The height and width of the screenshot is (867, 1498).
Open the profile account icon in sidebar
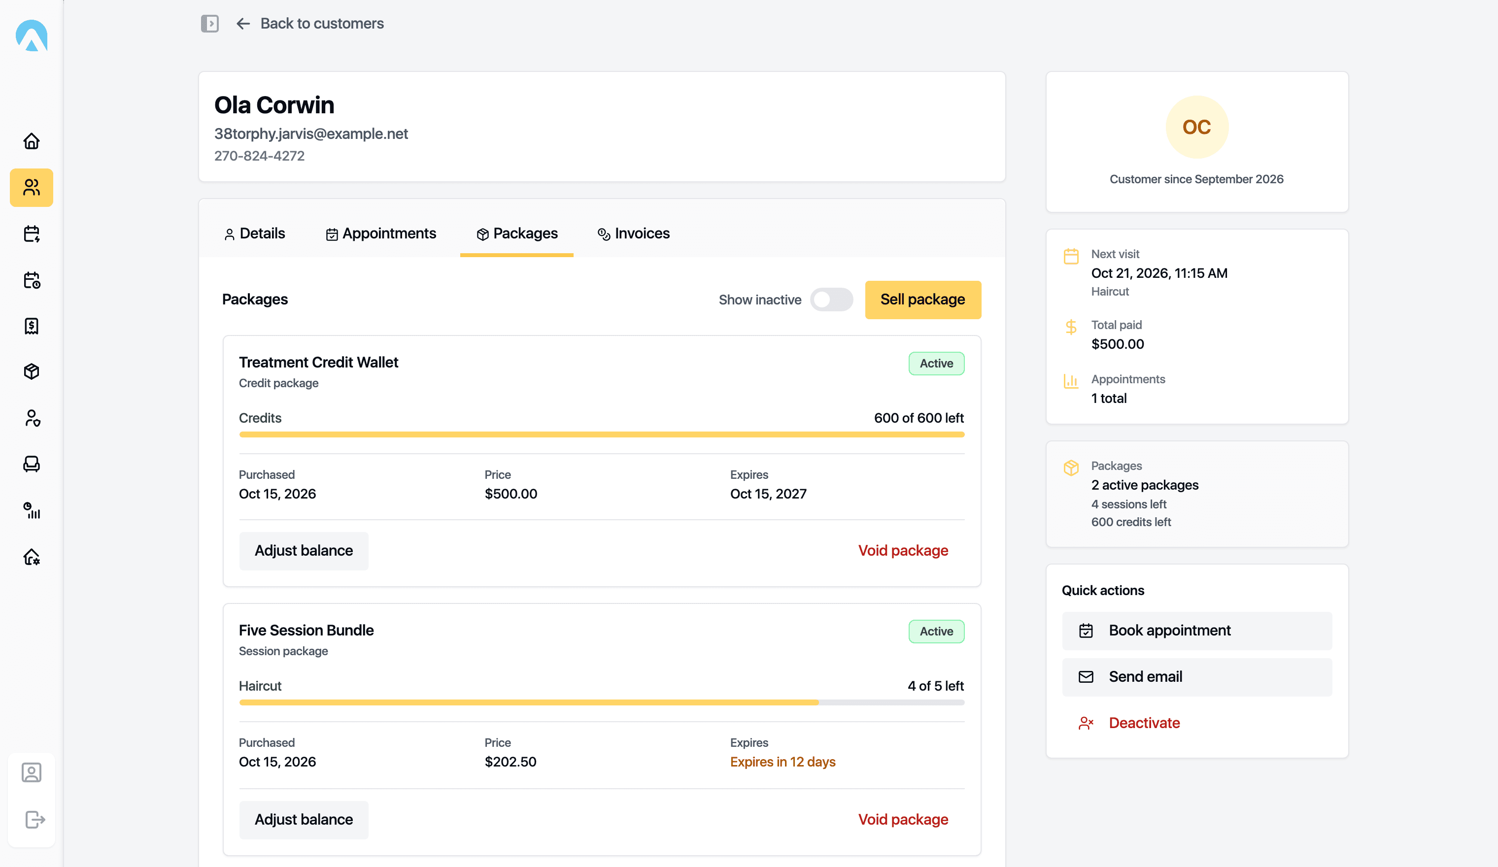pyautogui.click(x=32, y=772)
